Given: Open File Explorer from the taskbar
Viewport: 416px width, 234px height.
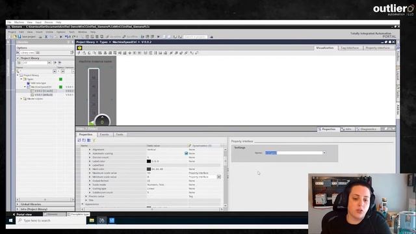Looking at the screenshot, I should pyautogui.click(x=92, y=220).
